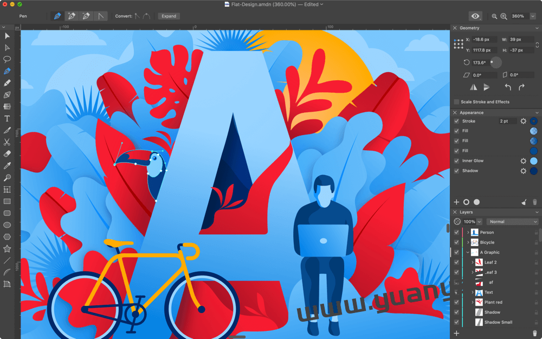This screenshot has width=542, height=339.
Task: Activate the Zoom magnifier tool
Action: click(x=7, y=178)
